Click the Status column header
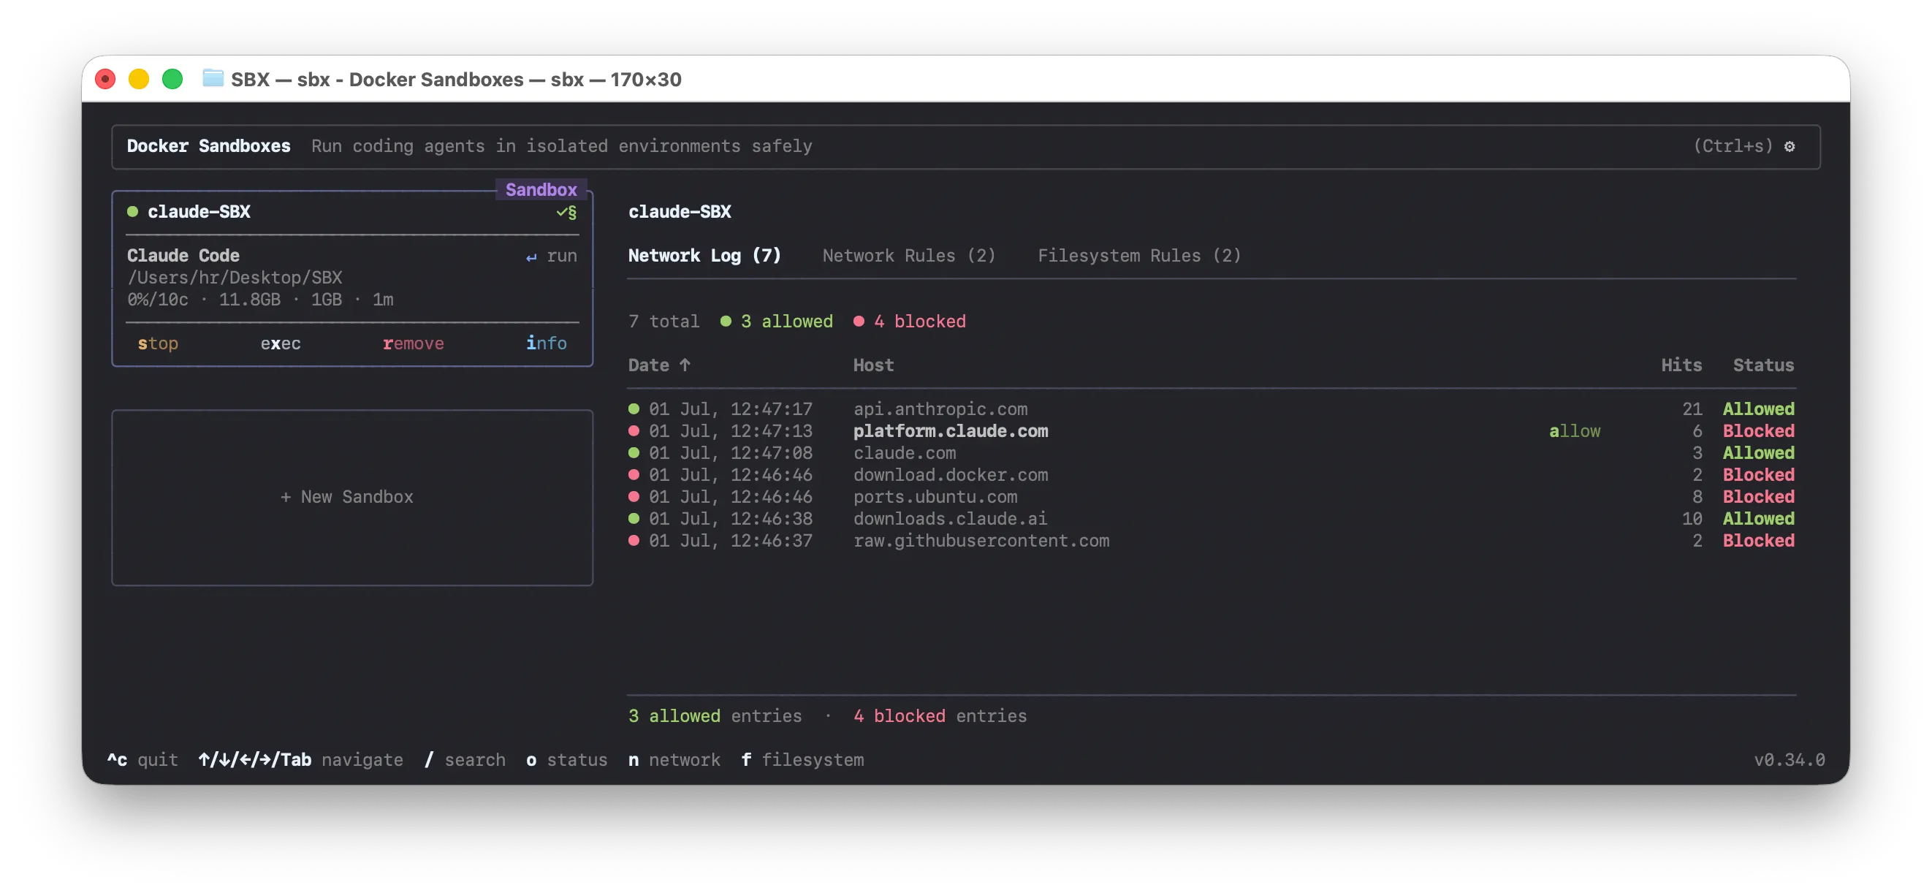Viewport: 1932px width, 893px height. click(1763, 365)
